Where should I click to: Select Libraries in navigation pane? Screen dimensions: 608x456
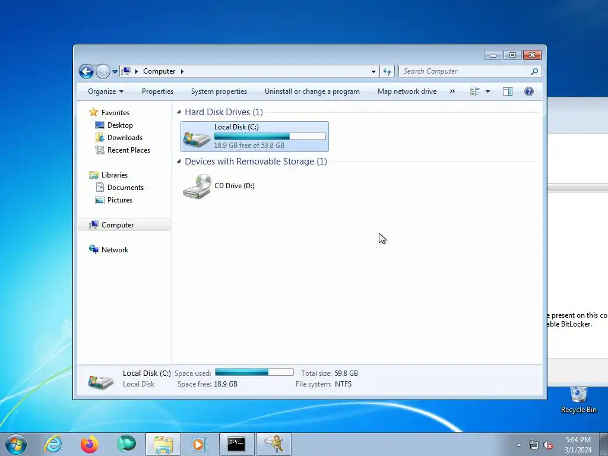pos(115,175)
